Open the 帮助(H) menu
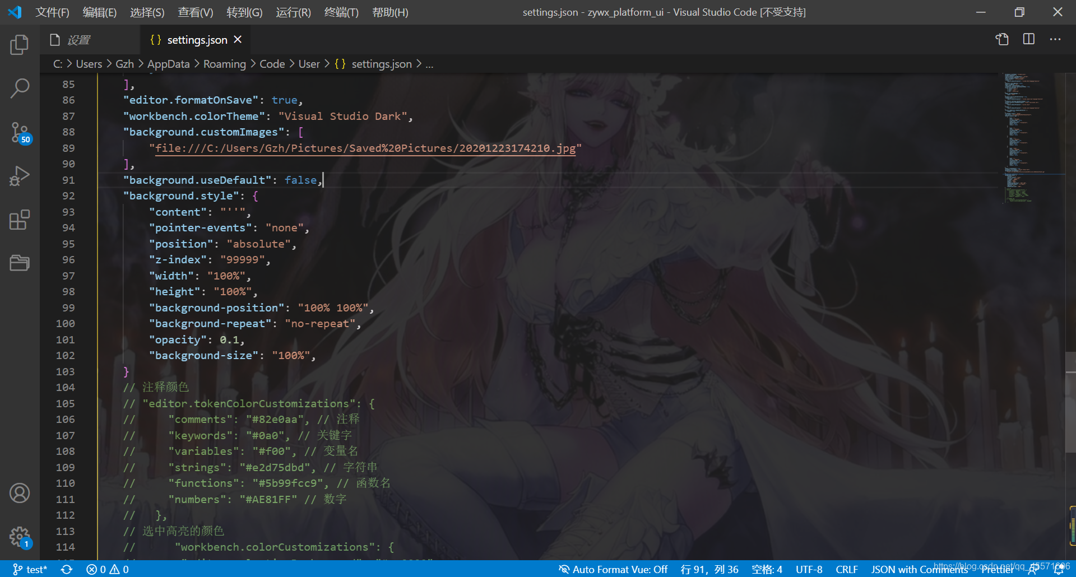1076x577 pixels. pos(390,12)
